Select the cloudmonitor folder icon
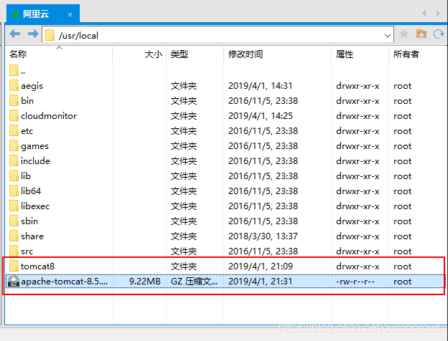Image resolution: width=448 pixels, height=341 pixels. (14, 115)
